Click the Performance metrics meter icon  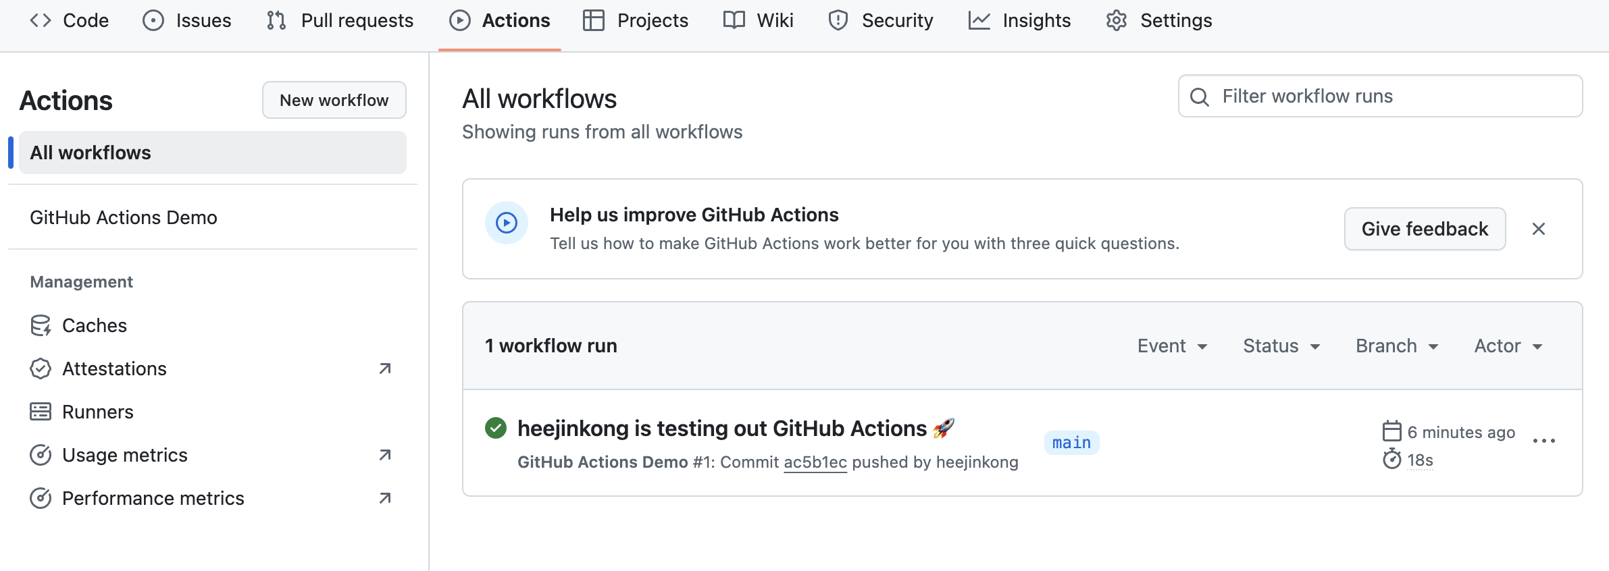41,498
